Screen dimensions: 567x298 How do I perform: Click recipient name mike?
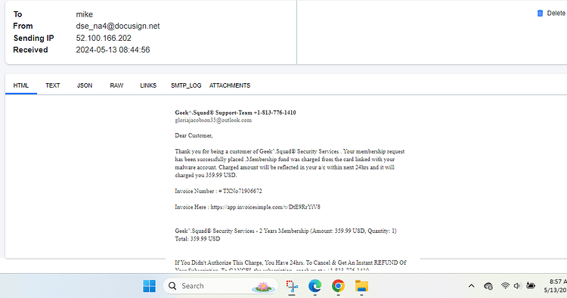(84, 14)
